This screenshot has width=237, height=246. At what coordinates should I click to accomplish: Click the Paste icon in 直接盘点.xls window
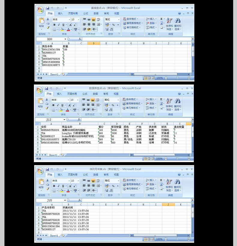pyautogui.click(x=41, y=21)
